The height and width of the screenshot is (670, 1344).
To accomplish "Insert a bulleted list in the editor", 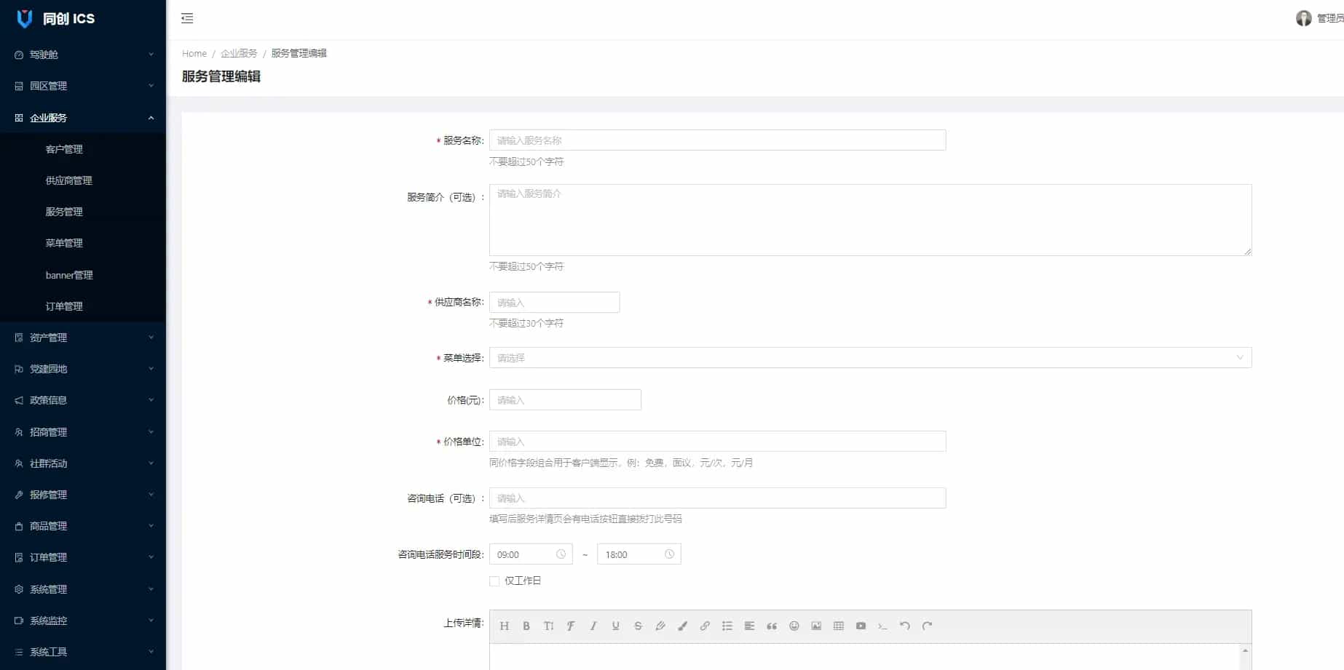I will [x=727, y=626].
